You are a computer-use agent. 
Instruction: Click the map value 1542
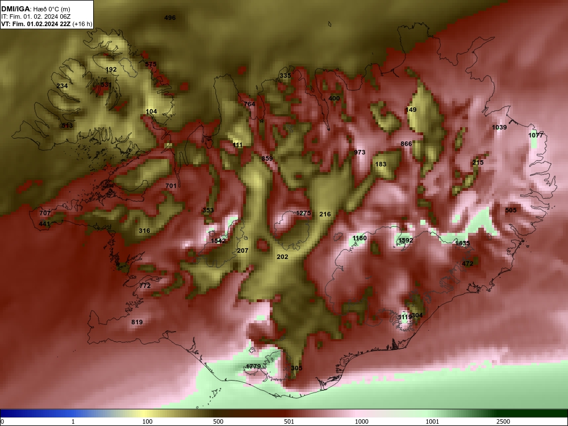click(219, 241)
